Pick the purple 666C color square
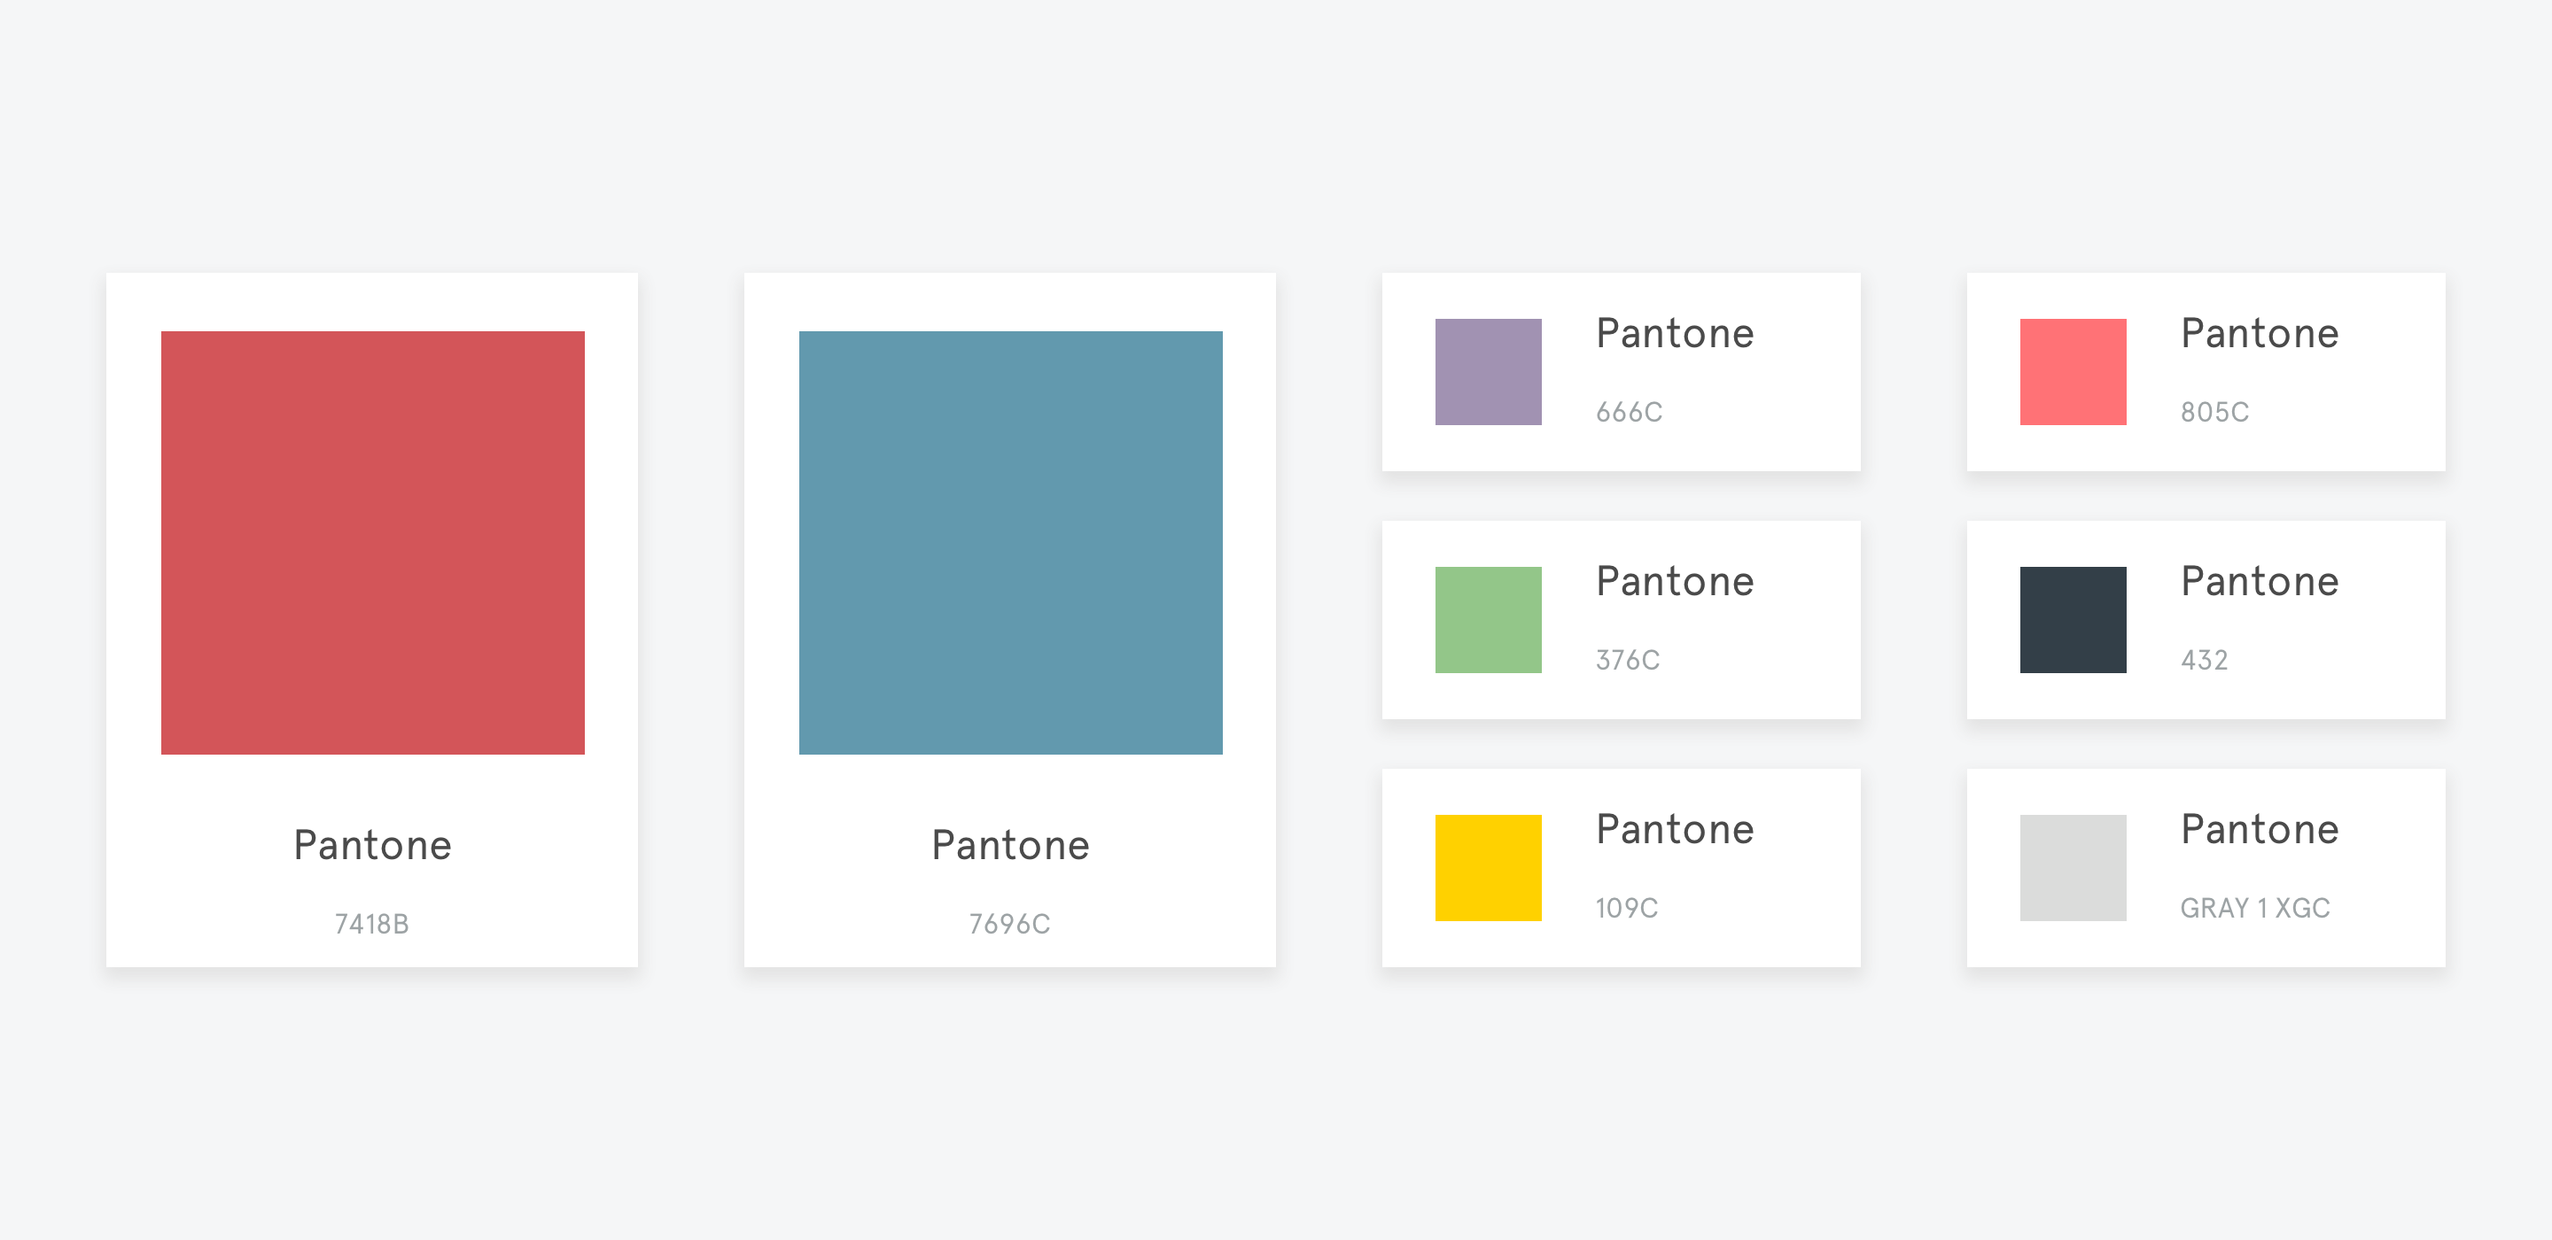2552x1240 pixels. point(1488,372)
